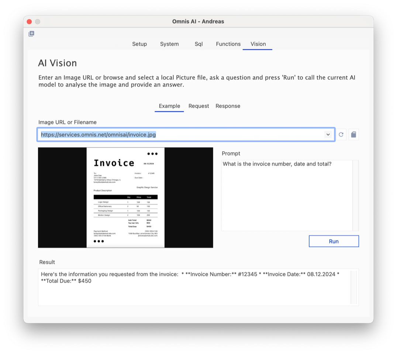This screenshot has height=354, width=397.
Task: Click the new window icon below the close button
Action: [31, 34]
